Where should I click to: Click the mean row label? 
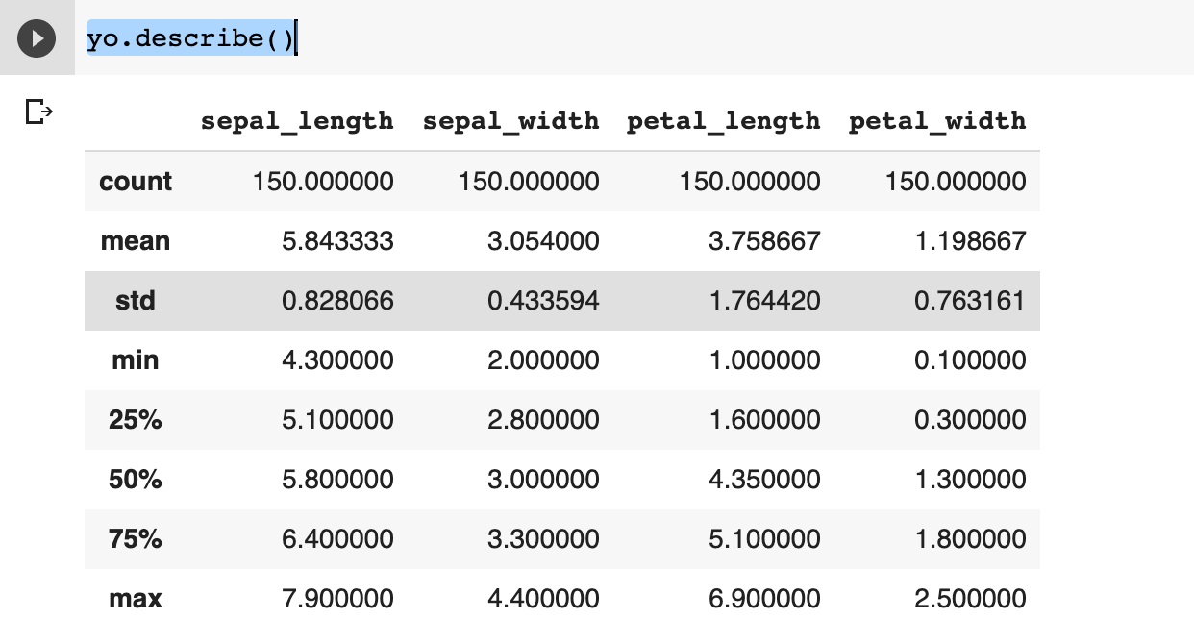pos(136,241)
